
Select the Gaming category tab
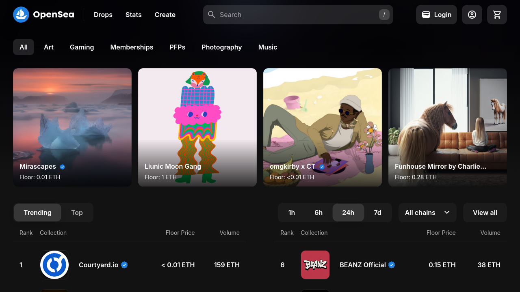[x=82, y=47]
